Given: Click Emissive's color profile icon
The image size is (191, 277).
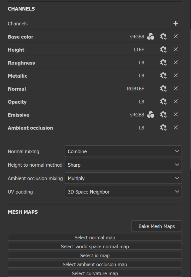Looking at the screenshot, I should pos(151,115).
